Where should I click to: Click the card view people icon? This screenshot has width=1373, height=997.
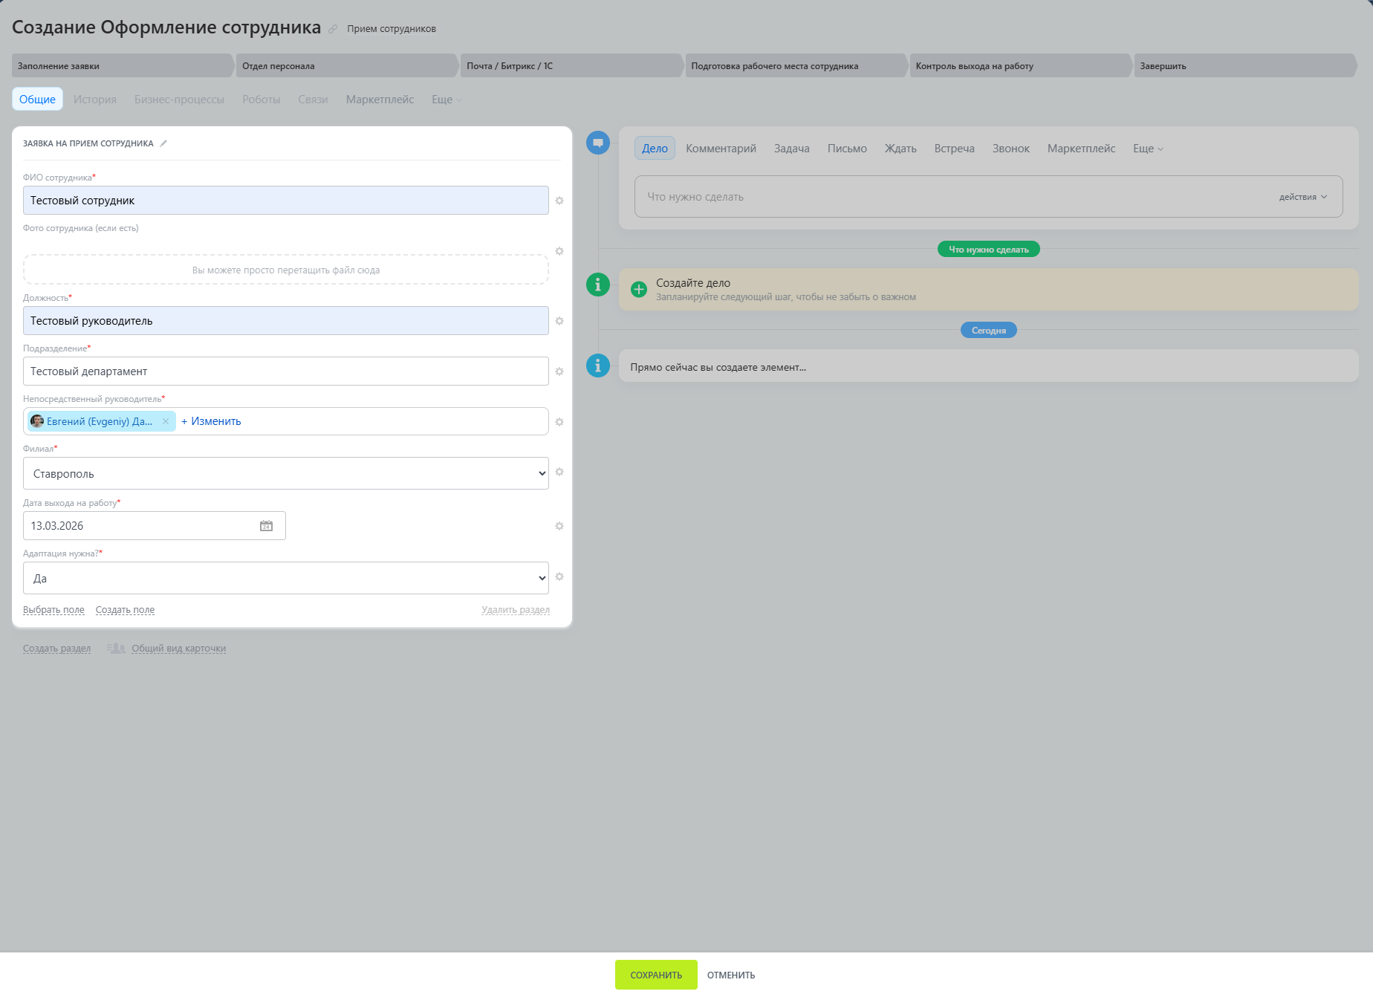pos(116,649)
